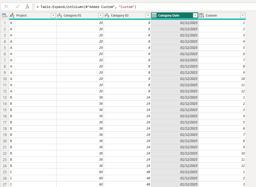Select row number 13
This screenshot has height=187, width=256.
tap(5, 98)
